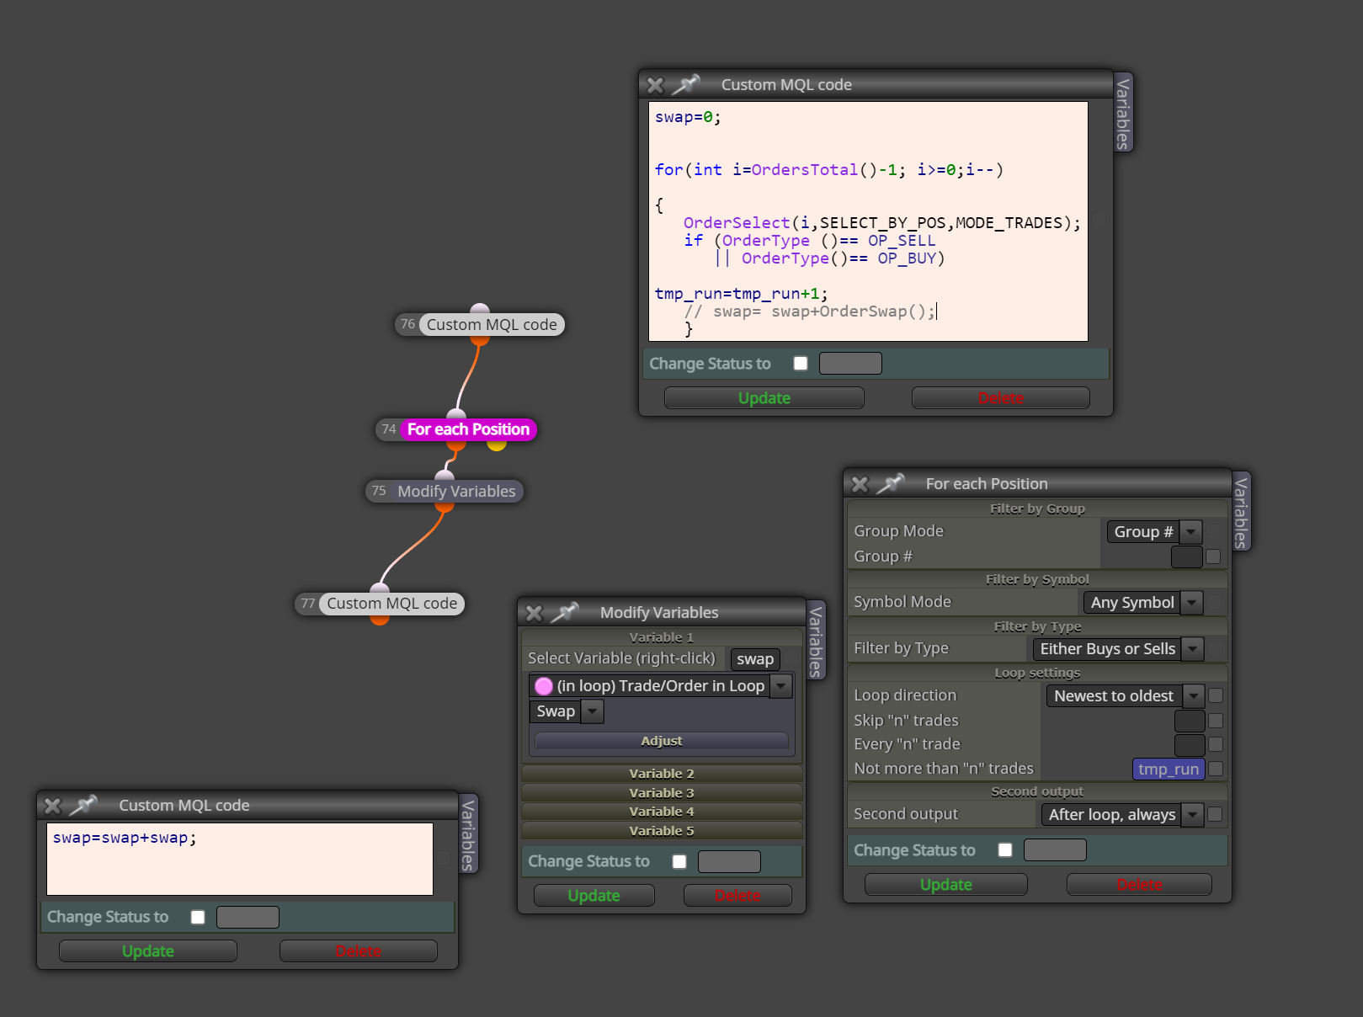The image size is (1363, 1017).
Task: Click orange output connector of block 77
Action: pos(380,620)
